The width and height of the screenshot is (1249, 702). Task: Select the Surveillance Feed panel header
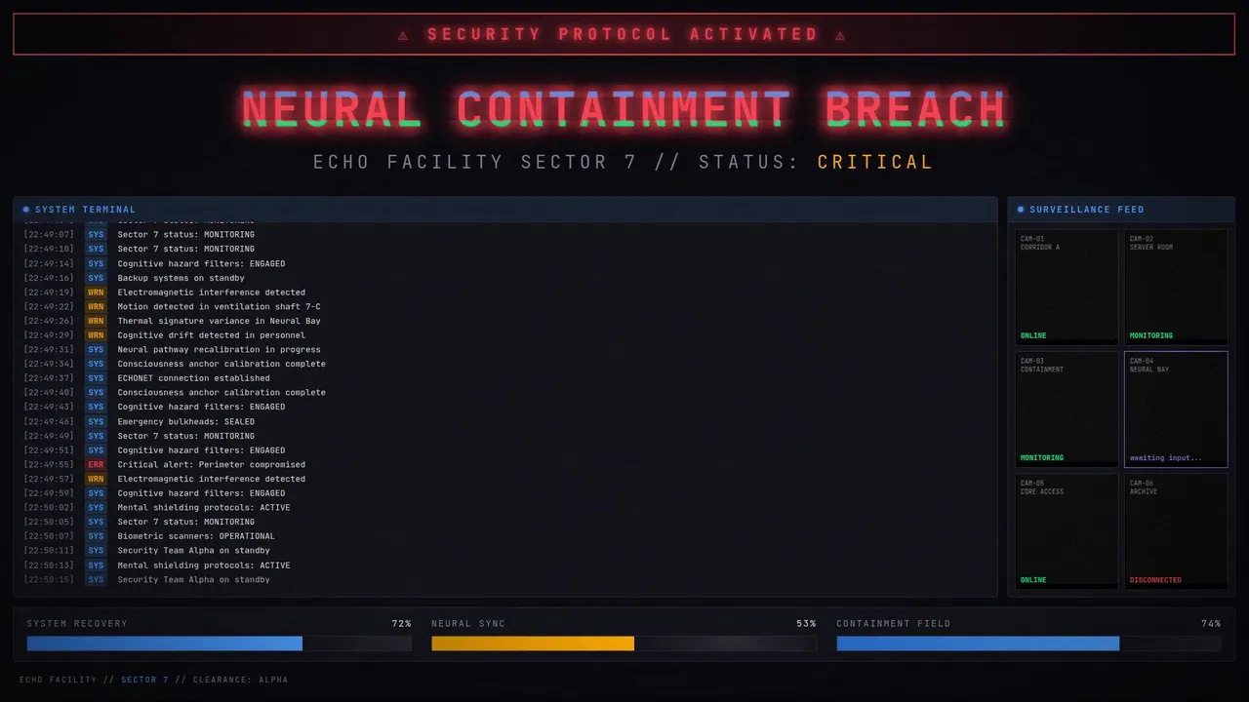(1121, 210)
